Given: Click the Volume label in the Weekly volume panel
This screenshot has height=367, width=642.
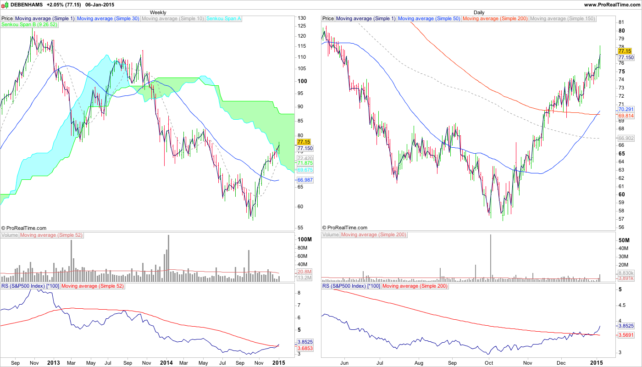Looking at the screenshot, I should tap(10, 235).
